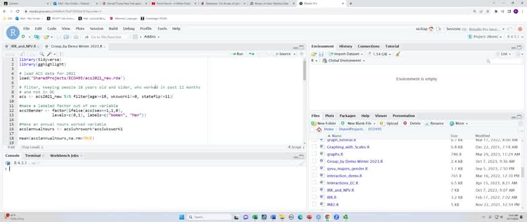Screen dimensions: 527x222
Task: Minimize the console pane
Action: (x=295, y=157)
